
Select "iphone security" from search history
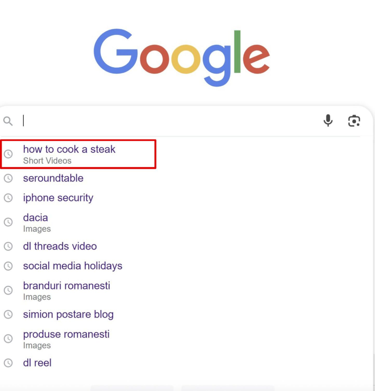[58, 198]
